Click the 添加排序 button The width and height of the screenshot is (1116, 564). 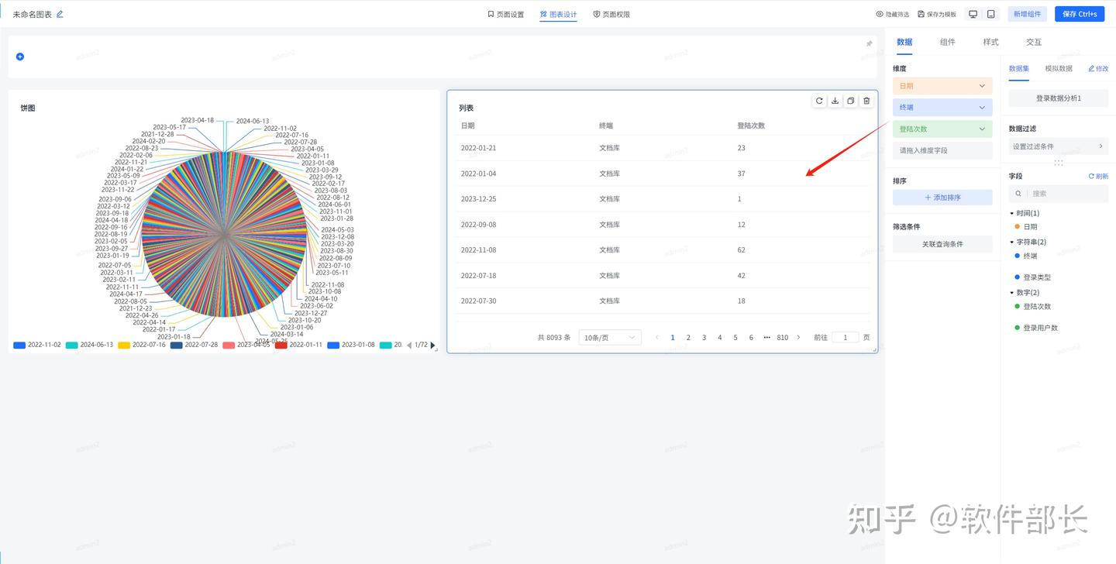[x=942, y=198]
